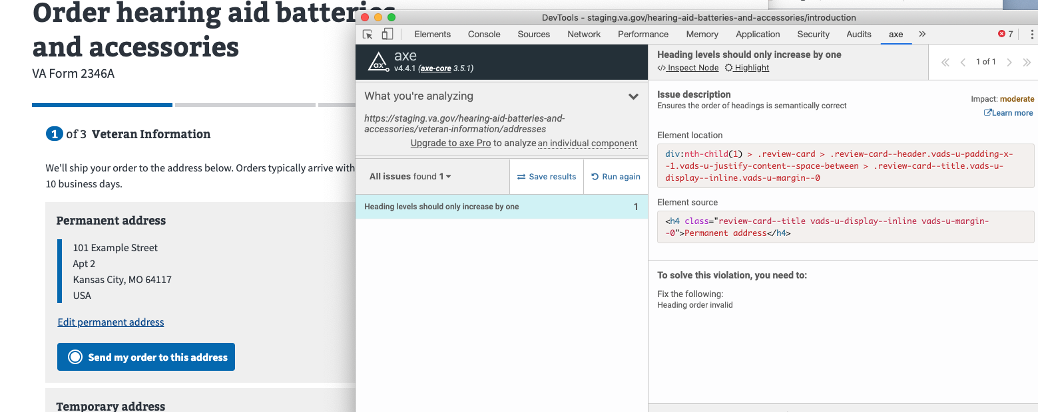
Task: Click the 101 Example Street line
Action: [x=115, y=248]
